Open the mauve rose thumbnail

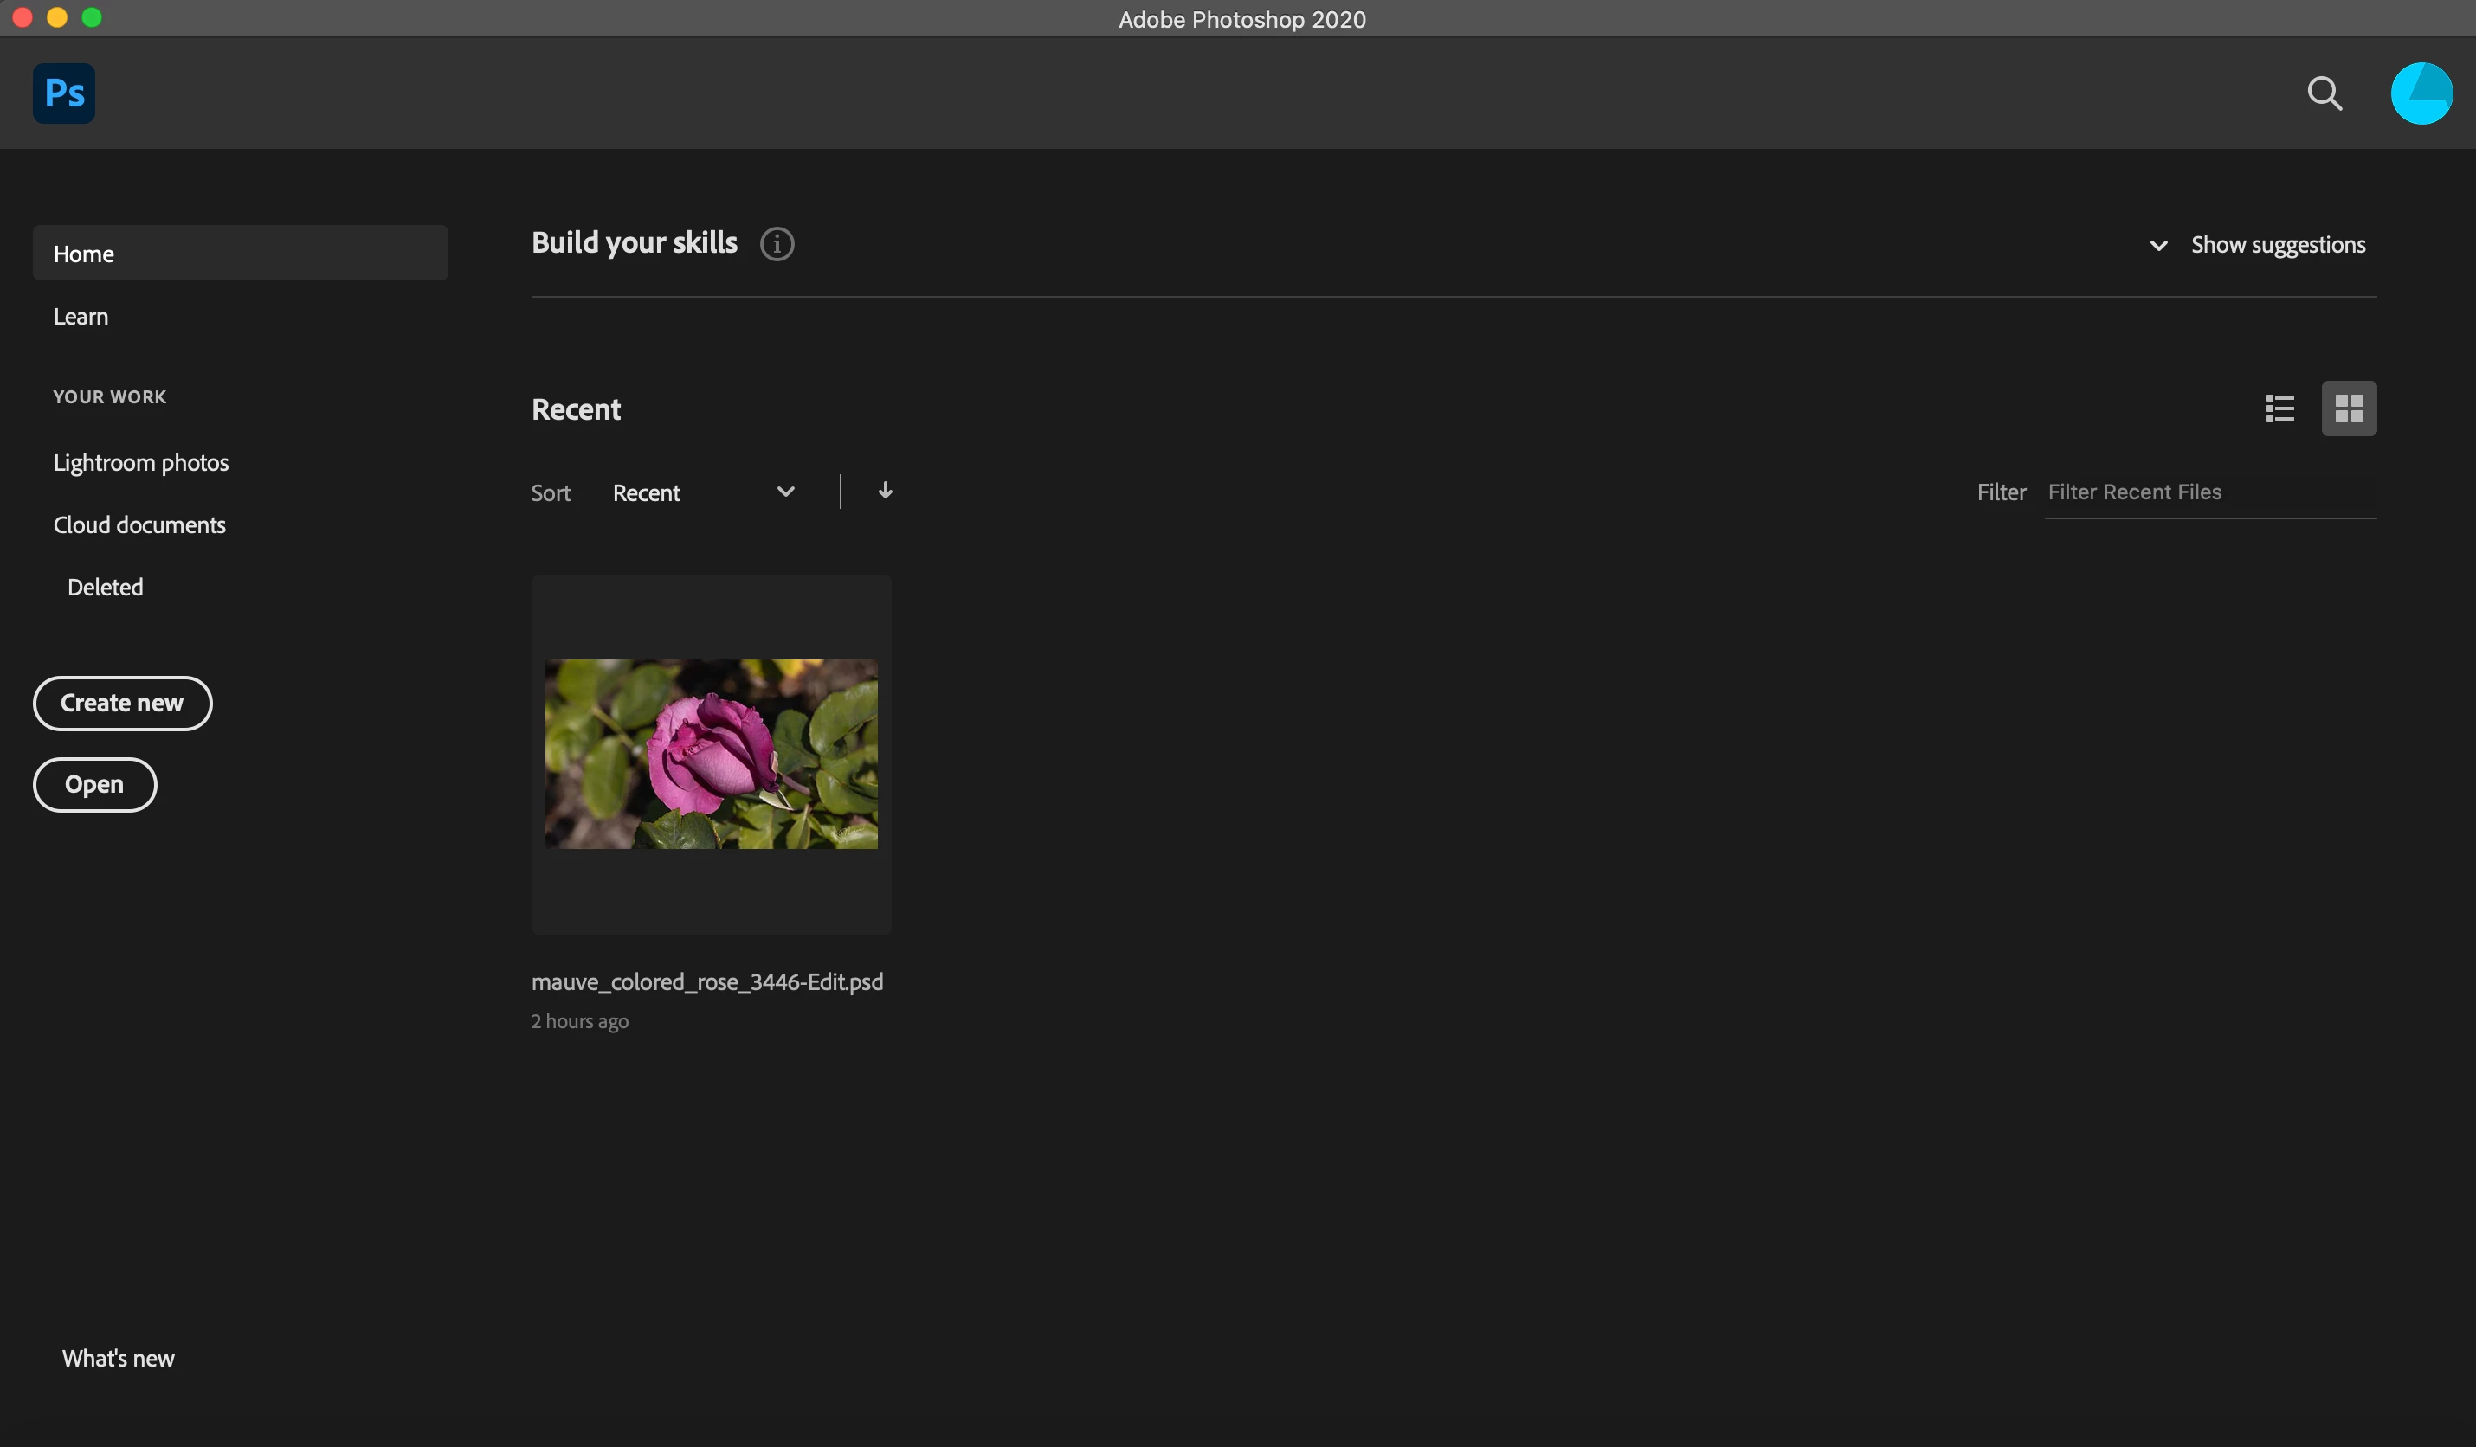[712, 754]
